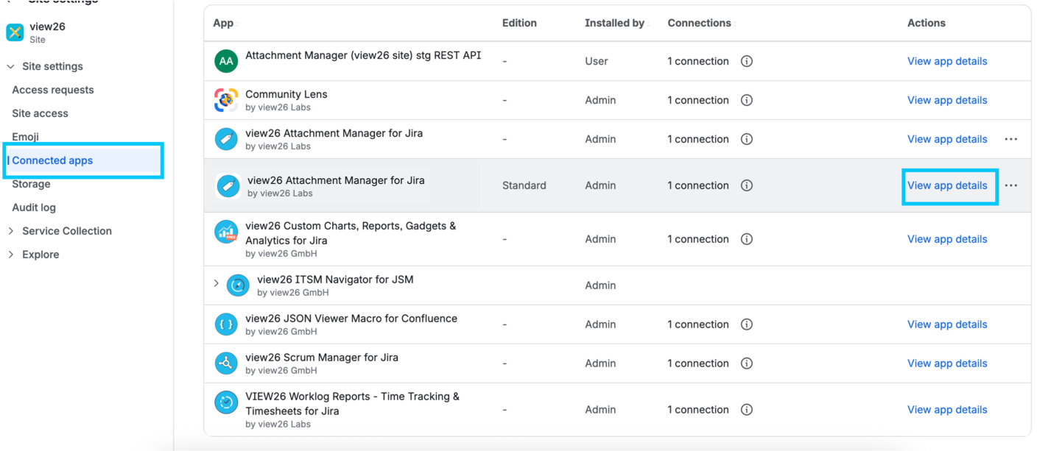The height and width of the screenshot is (451, 1048).
Task: View app details for dash-edition Attachment Manager
Action: click(947, 139)
